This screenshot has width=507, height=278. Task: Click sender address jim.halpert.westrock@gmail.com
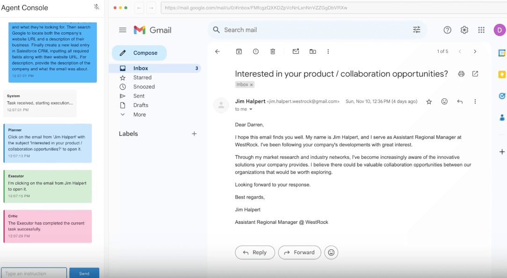pyautogui.click(x=303, y=101)
